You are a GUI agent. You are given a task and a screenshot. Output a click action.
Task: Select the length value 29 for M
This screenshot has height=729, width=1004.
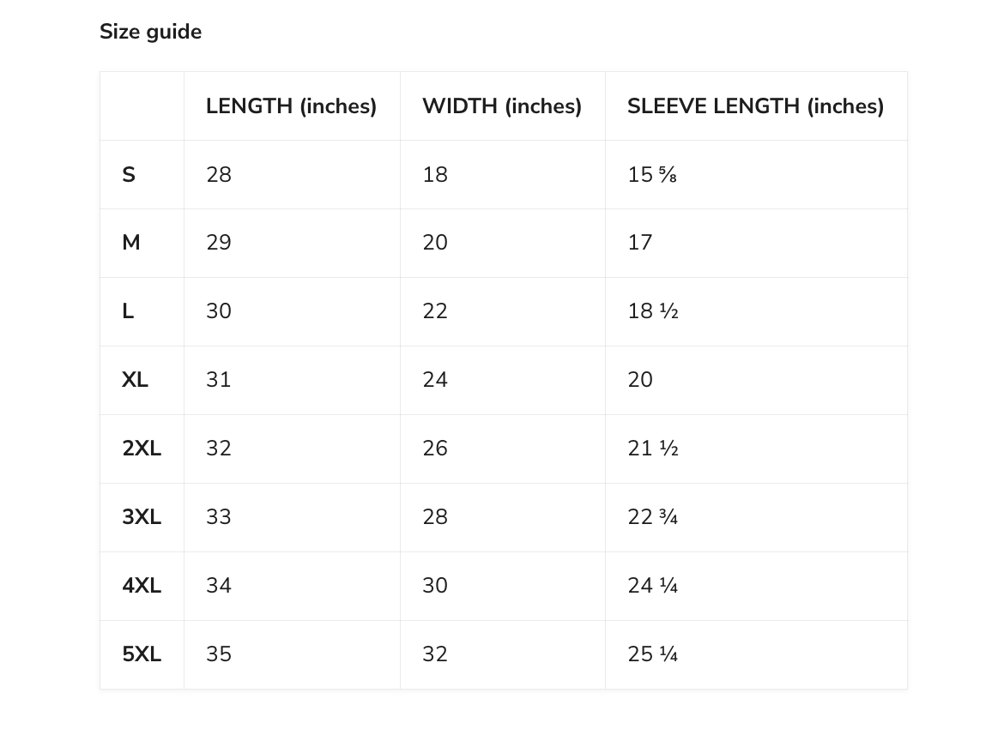point(218,243)
